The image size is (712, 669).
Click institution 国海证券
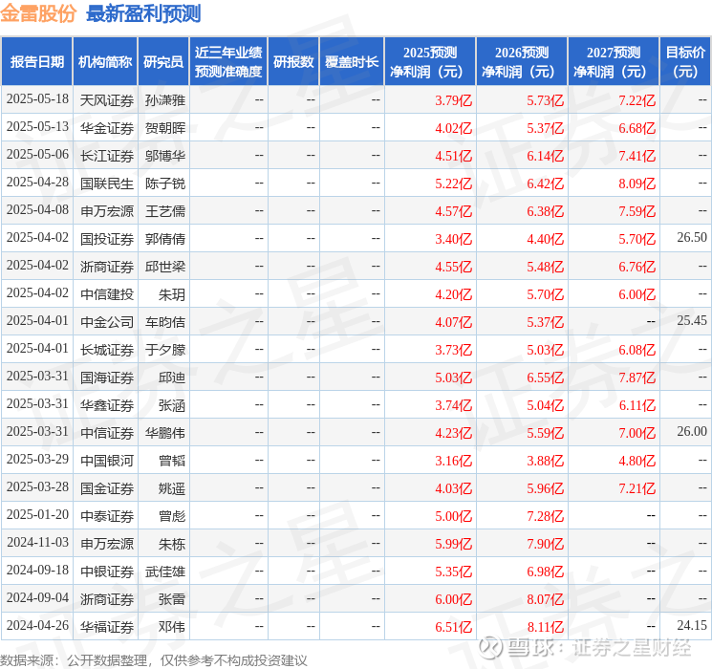pyautogui.click(x=107, y=377)
